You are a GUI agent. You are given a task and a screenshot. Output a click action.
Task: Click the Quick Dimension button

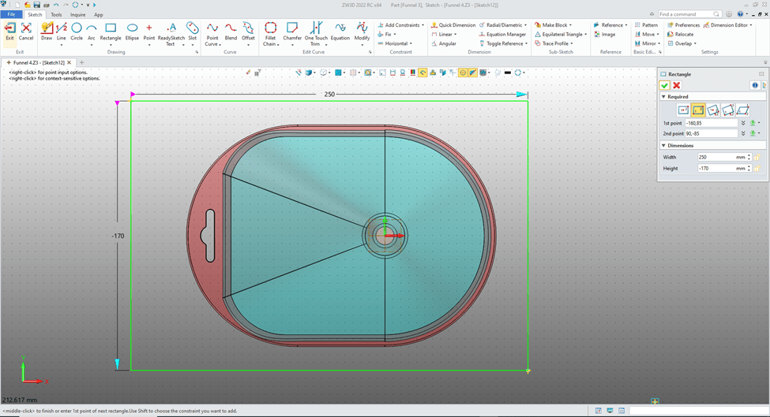pos(456,25)
